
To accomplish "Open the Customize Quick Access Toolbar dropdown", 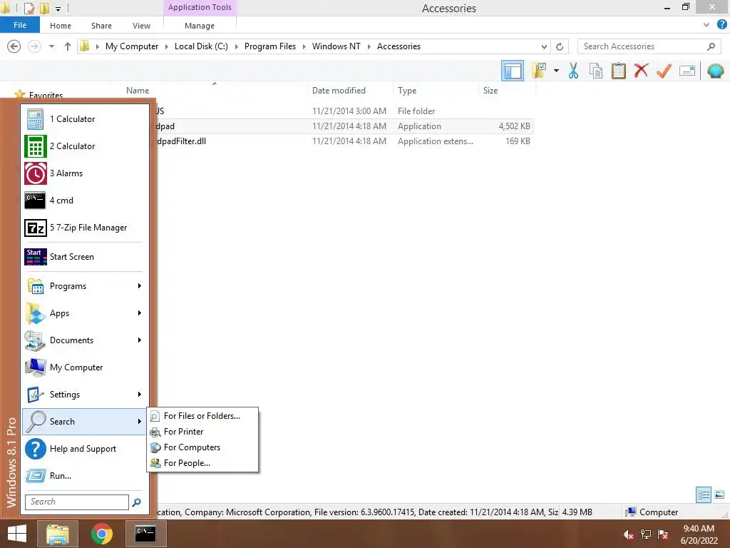I will [x=58, y=9].
